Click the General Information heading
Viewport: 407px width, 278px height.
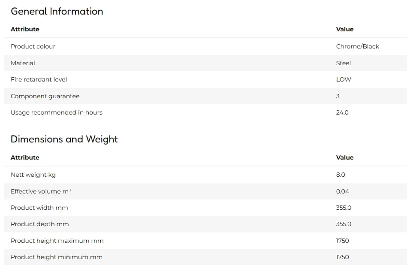57,12
